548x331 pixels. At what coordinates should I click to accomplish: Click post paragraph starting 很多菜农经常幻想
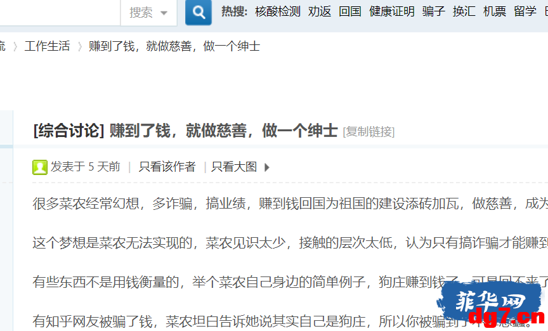pos(290,204)
